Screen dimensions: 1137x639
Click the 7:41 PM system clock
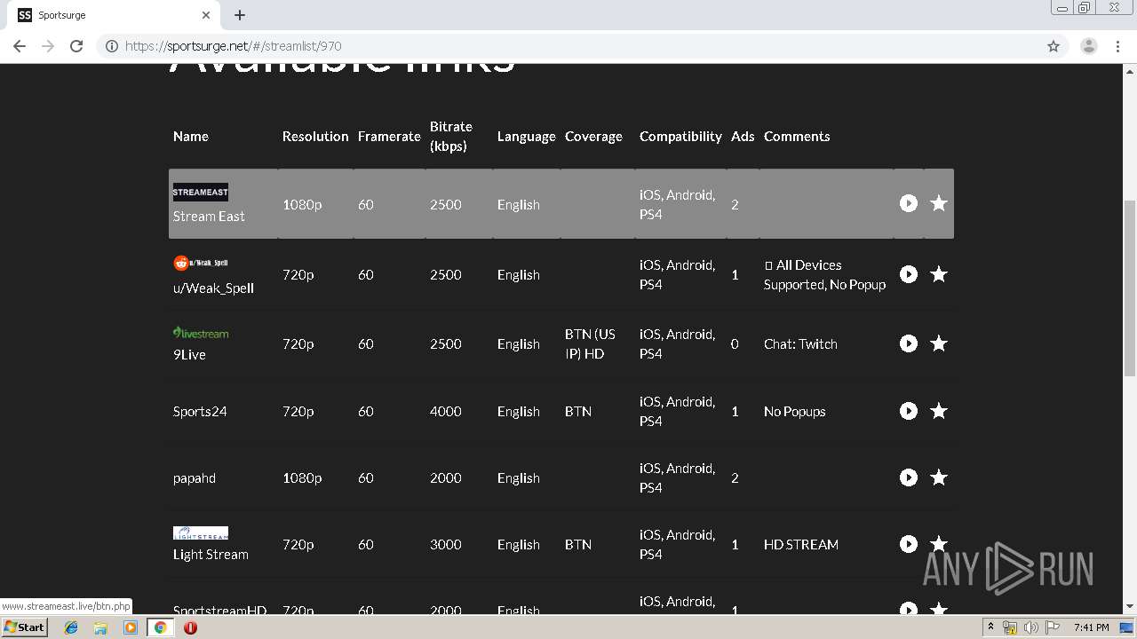pyautogui.click(x=1091, y=627)
